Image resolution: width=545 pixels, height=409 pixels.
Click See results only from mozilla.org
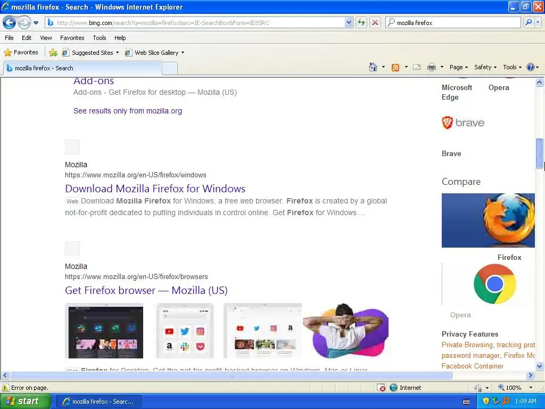pos(128,111)
